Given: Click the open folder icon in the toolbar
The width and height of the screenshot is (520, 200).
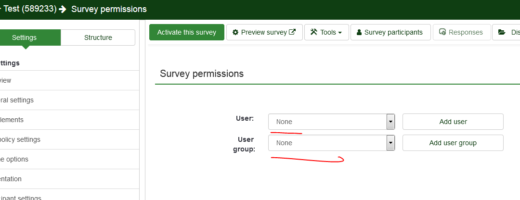Looking at the screenshot, I should click(x=502, y=32).
